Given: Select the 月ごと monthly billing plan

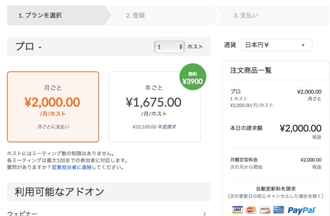Looking at the screenshot, I should tap(53, 107).
